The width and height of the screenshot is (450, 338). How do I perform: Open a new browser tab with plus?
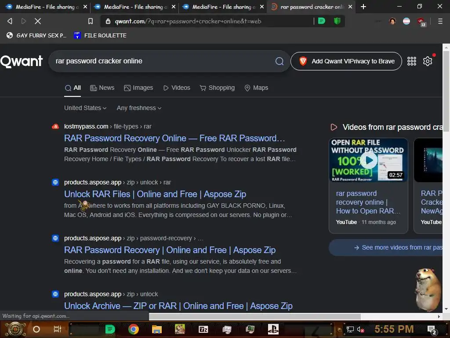363,7
